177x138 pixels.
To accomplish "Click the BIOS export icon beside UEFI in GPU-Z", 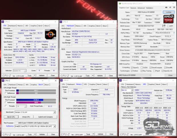I will [164, 26].
